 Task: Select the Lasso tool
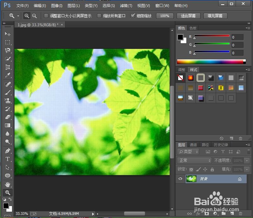pyautogui.click(x=7, y=50)
